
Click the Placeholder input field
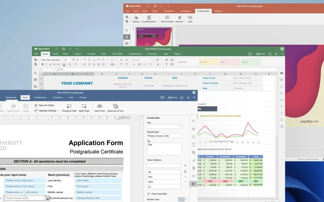(165, 136)
